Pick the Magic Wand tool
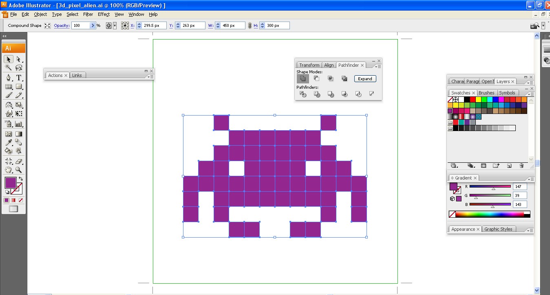 click(9, 68)
